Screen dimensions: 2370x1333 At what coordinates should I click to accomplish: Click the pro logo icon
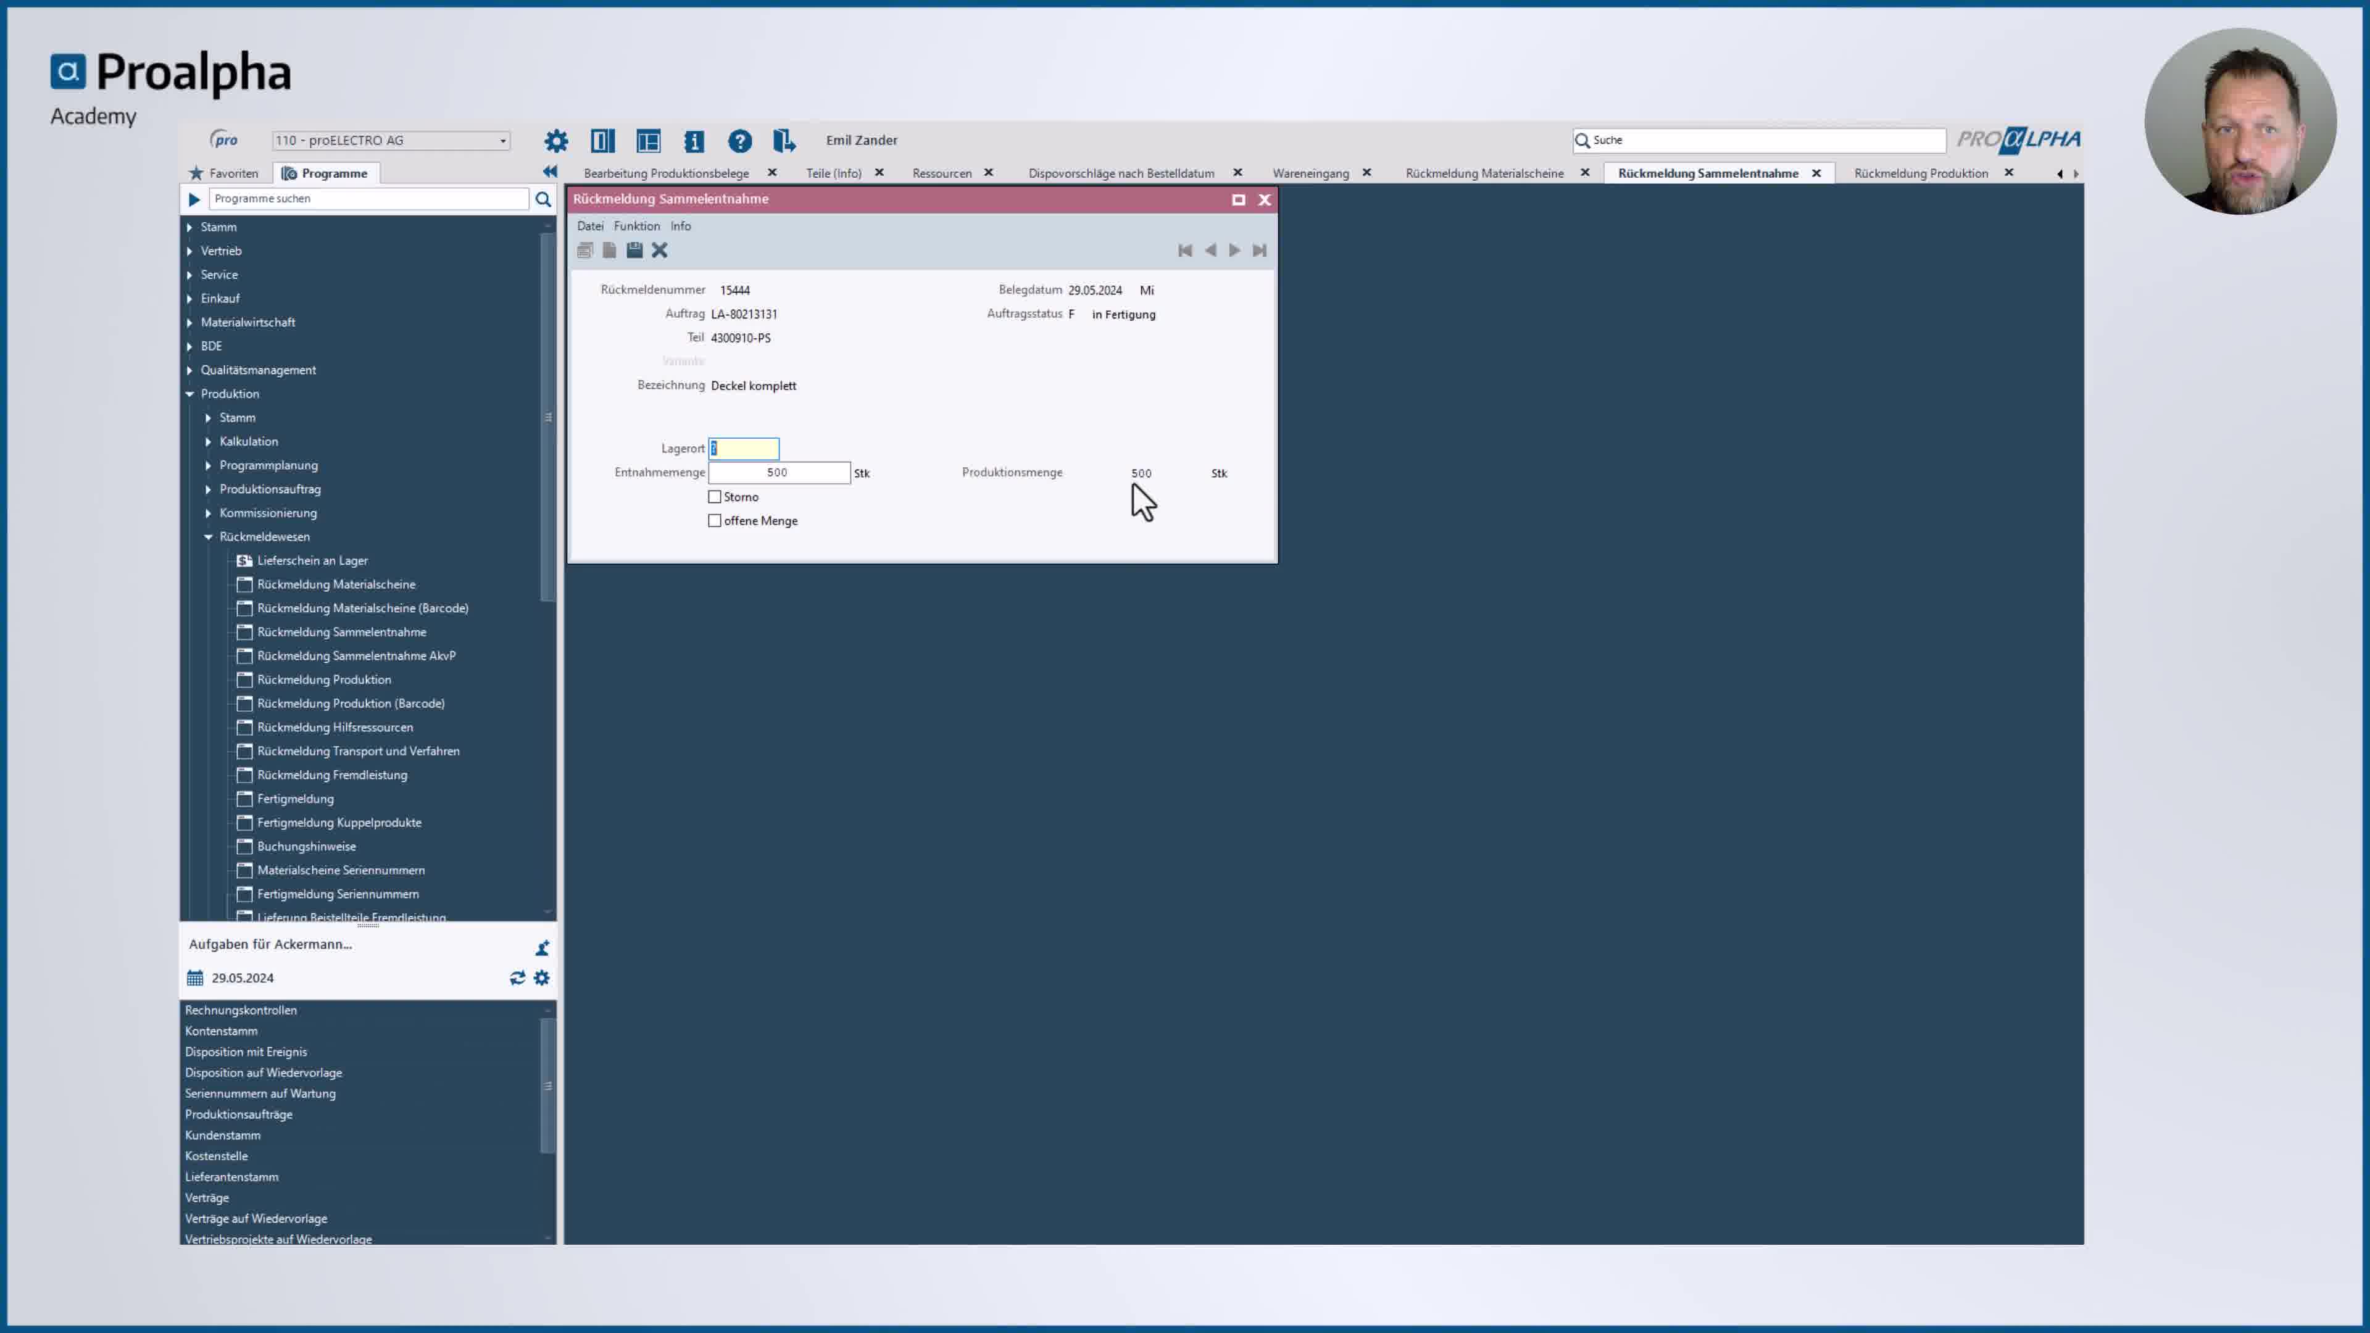pyautogui.click(x=223, y=140)
